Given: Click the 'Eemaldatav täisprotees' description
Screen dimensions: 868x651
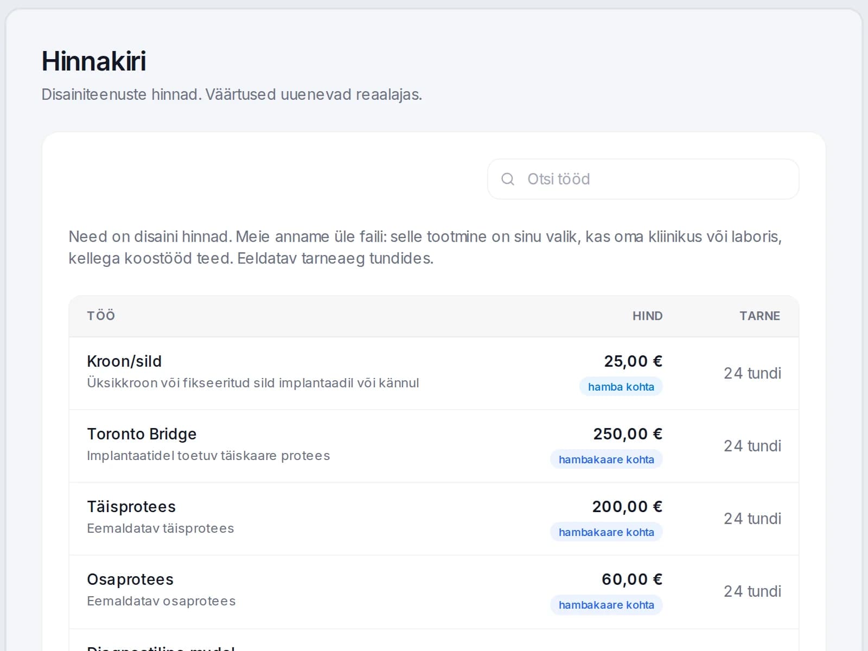Looking at the screenshot, I should (161, 528).
